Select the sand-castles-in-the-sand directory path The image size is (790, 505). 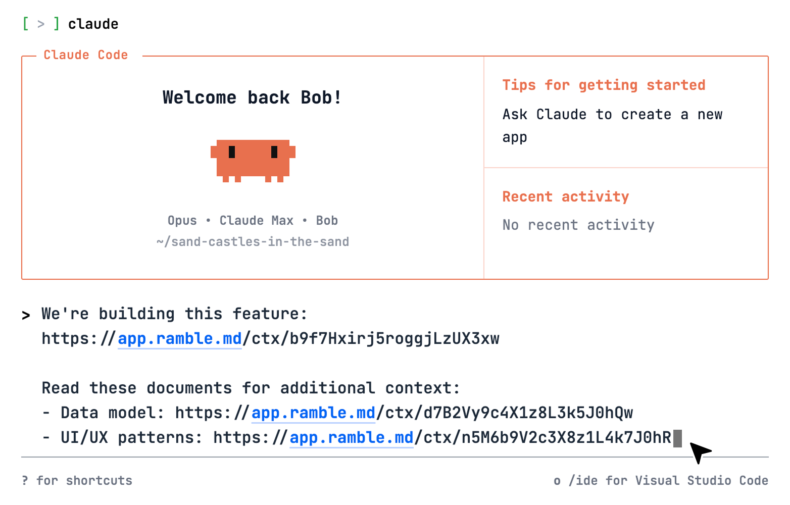(253, 241)
